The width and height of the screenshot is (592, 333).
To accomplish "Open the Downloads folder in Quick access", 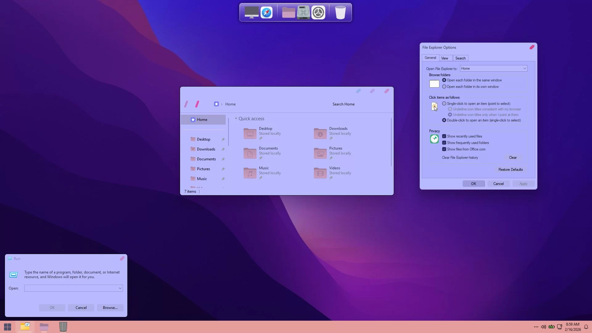I will point(320,133).
